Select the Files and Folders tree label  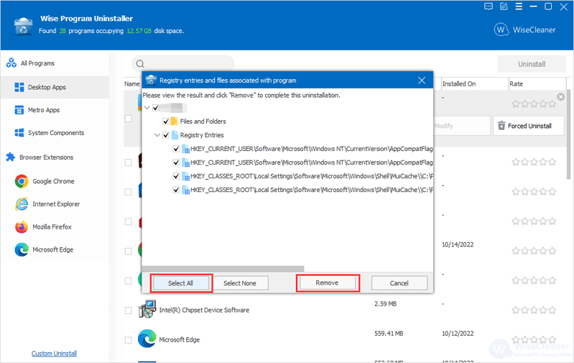(203, 121)
